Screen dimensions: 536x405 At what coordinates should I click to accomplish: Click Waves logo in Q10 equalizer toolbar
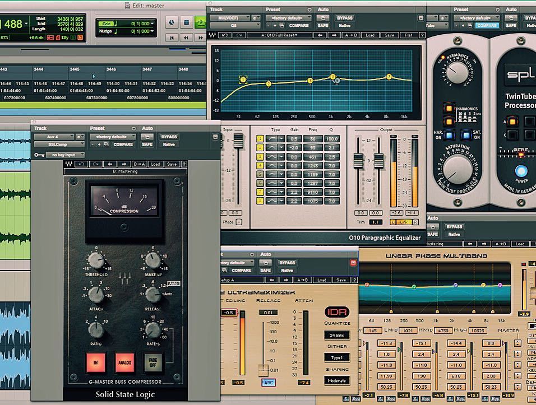click(x=212, y=35)
